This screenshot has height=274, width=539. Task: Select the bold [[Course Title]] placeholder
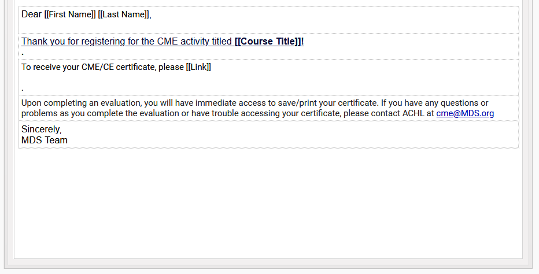click(x=267, y=42)
